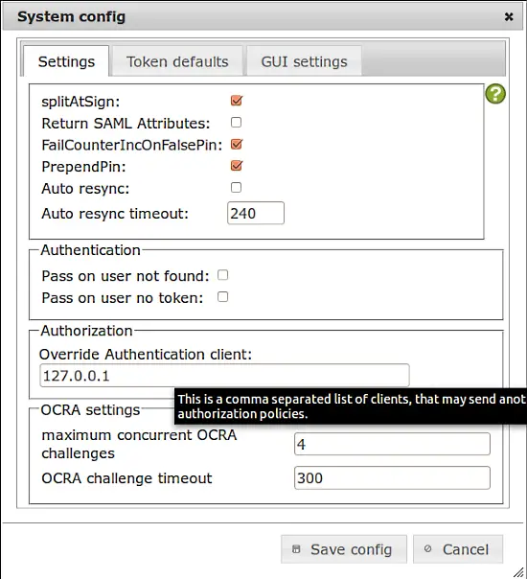Click the System config title text
Screen dimensions: 527x579
pos(72,17)
